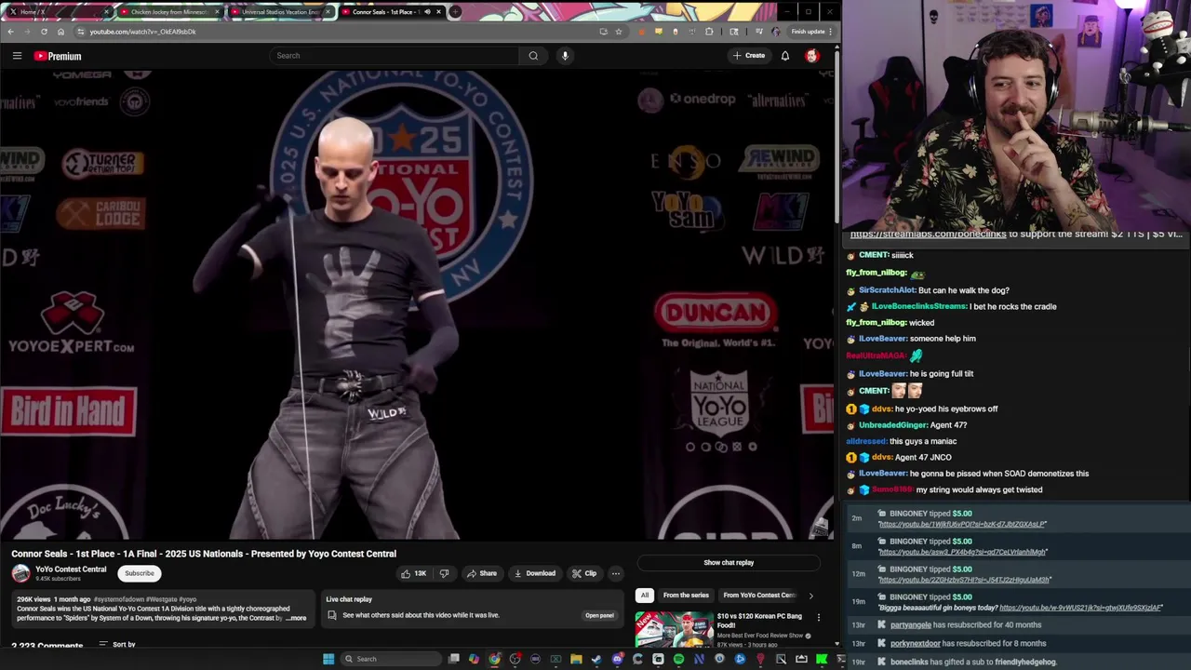Click the YouTube search magnifier button
Viewport: 1191px width, 670px height.
[533, 56]
